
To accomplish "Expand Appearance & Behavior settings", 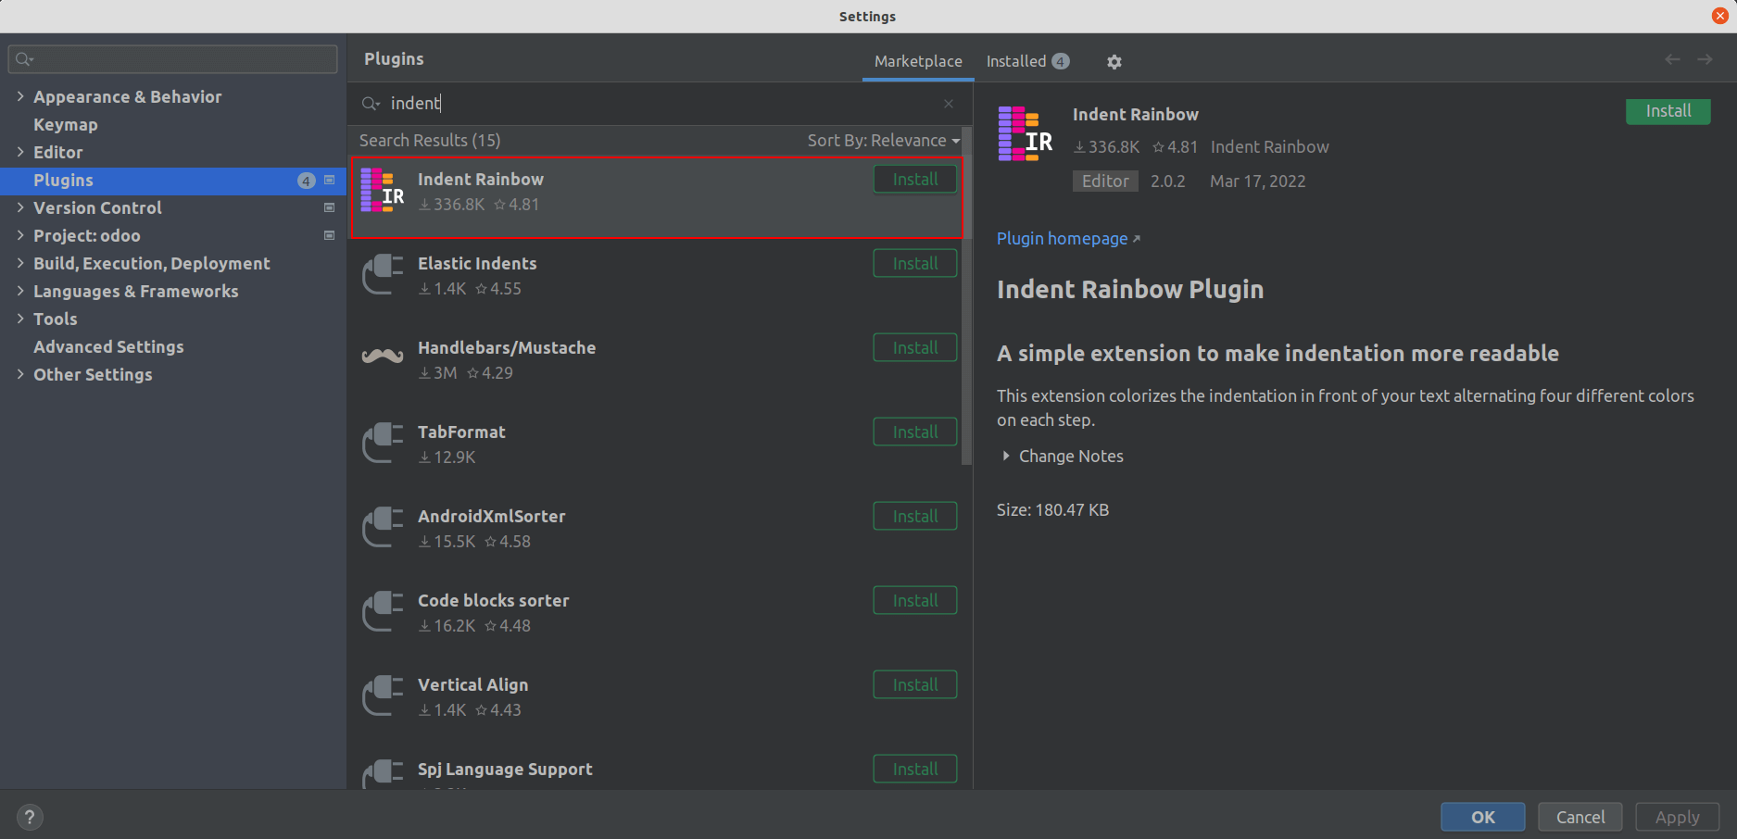I will [20, 96].
